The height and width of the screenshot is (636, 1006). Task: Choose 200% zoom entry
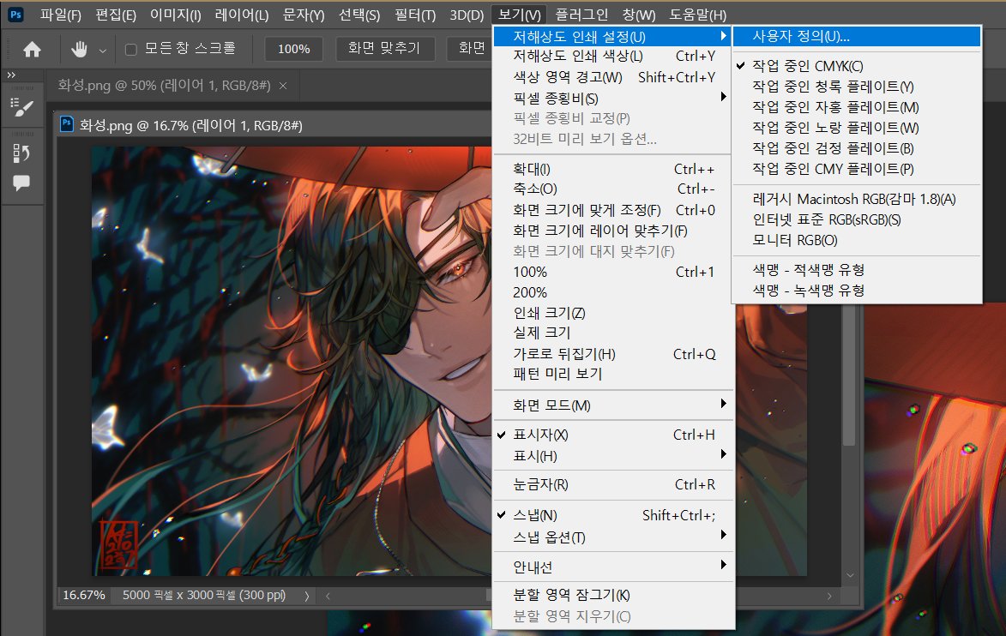[612, 292]
